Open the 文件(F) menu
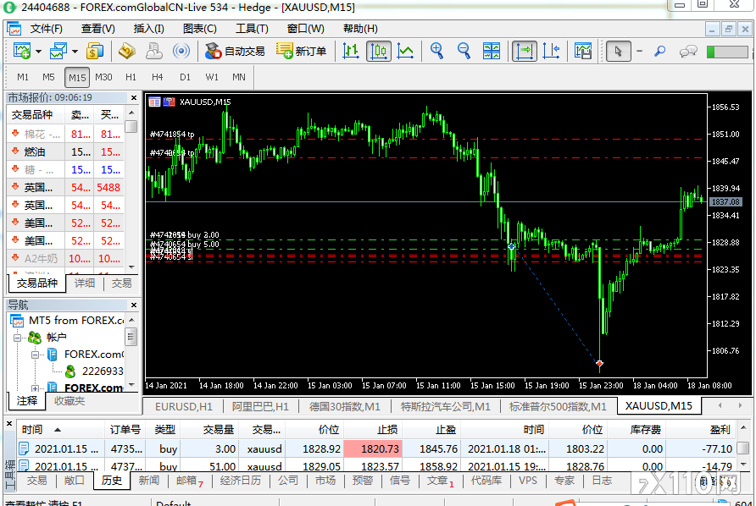Viewport: 756px width, 506px height. (47, 29)
